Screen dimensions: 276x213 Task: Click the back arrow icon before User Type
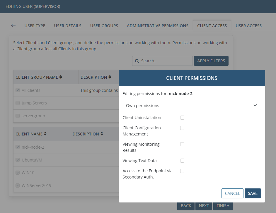click(x=13, y=25)
